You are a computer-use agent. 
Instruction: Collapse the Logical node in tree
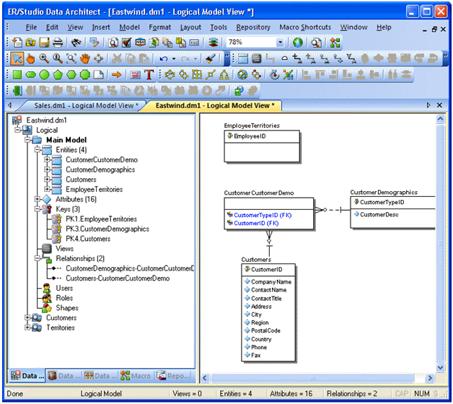pos(17,130)
